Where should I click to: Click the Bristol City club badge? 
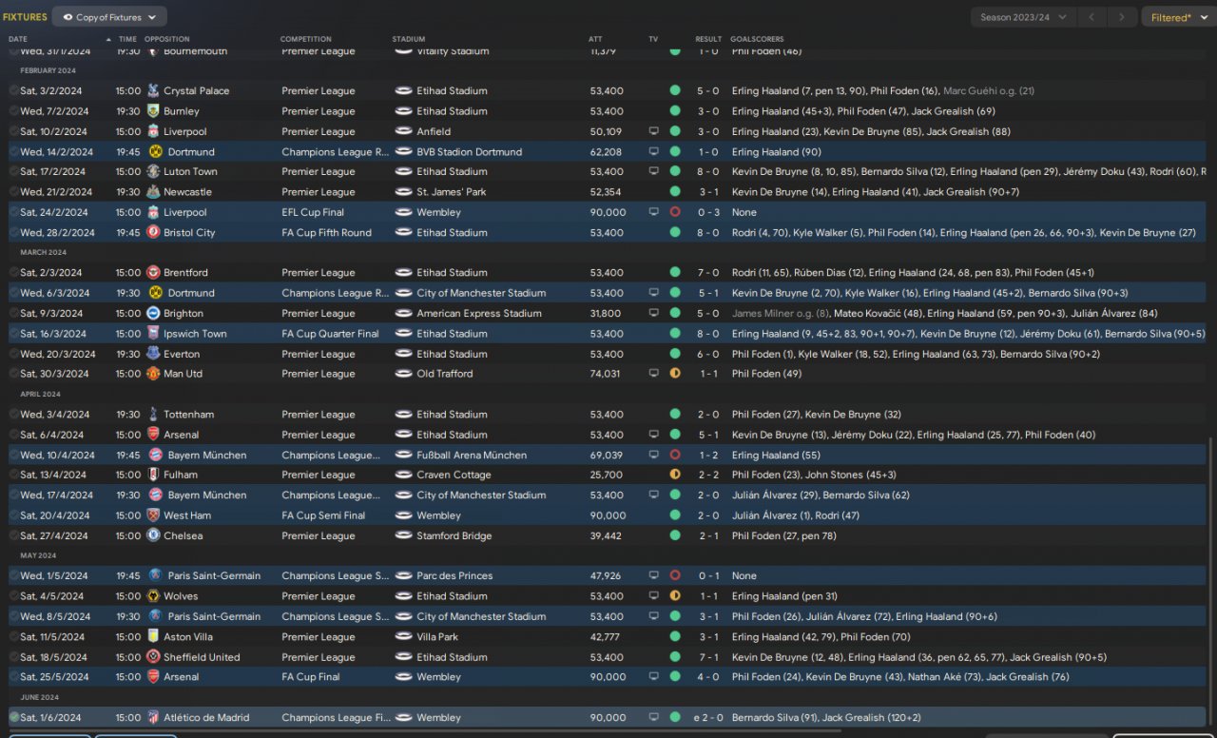tap(153, 233)
